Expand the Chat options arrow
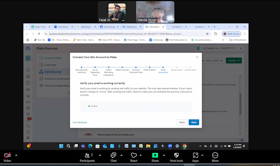Screen dimensions: 280x166 coord(121,155)
